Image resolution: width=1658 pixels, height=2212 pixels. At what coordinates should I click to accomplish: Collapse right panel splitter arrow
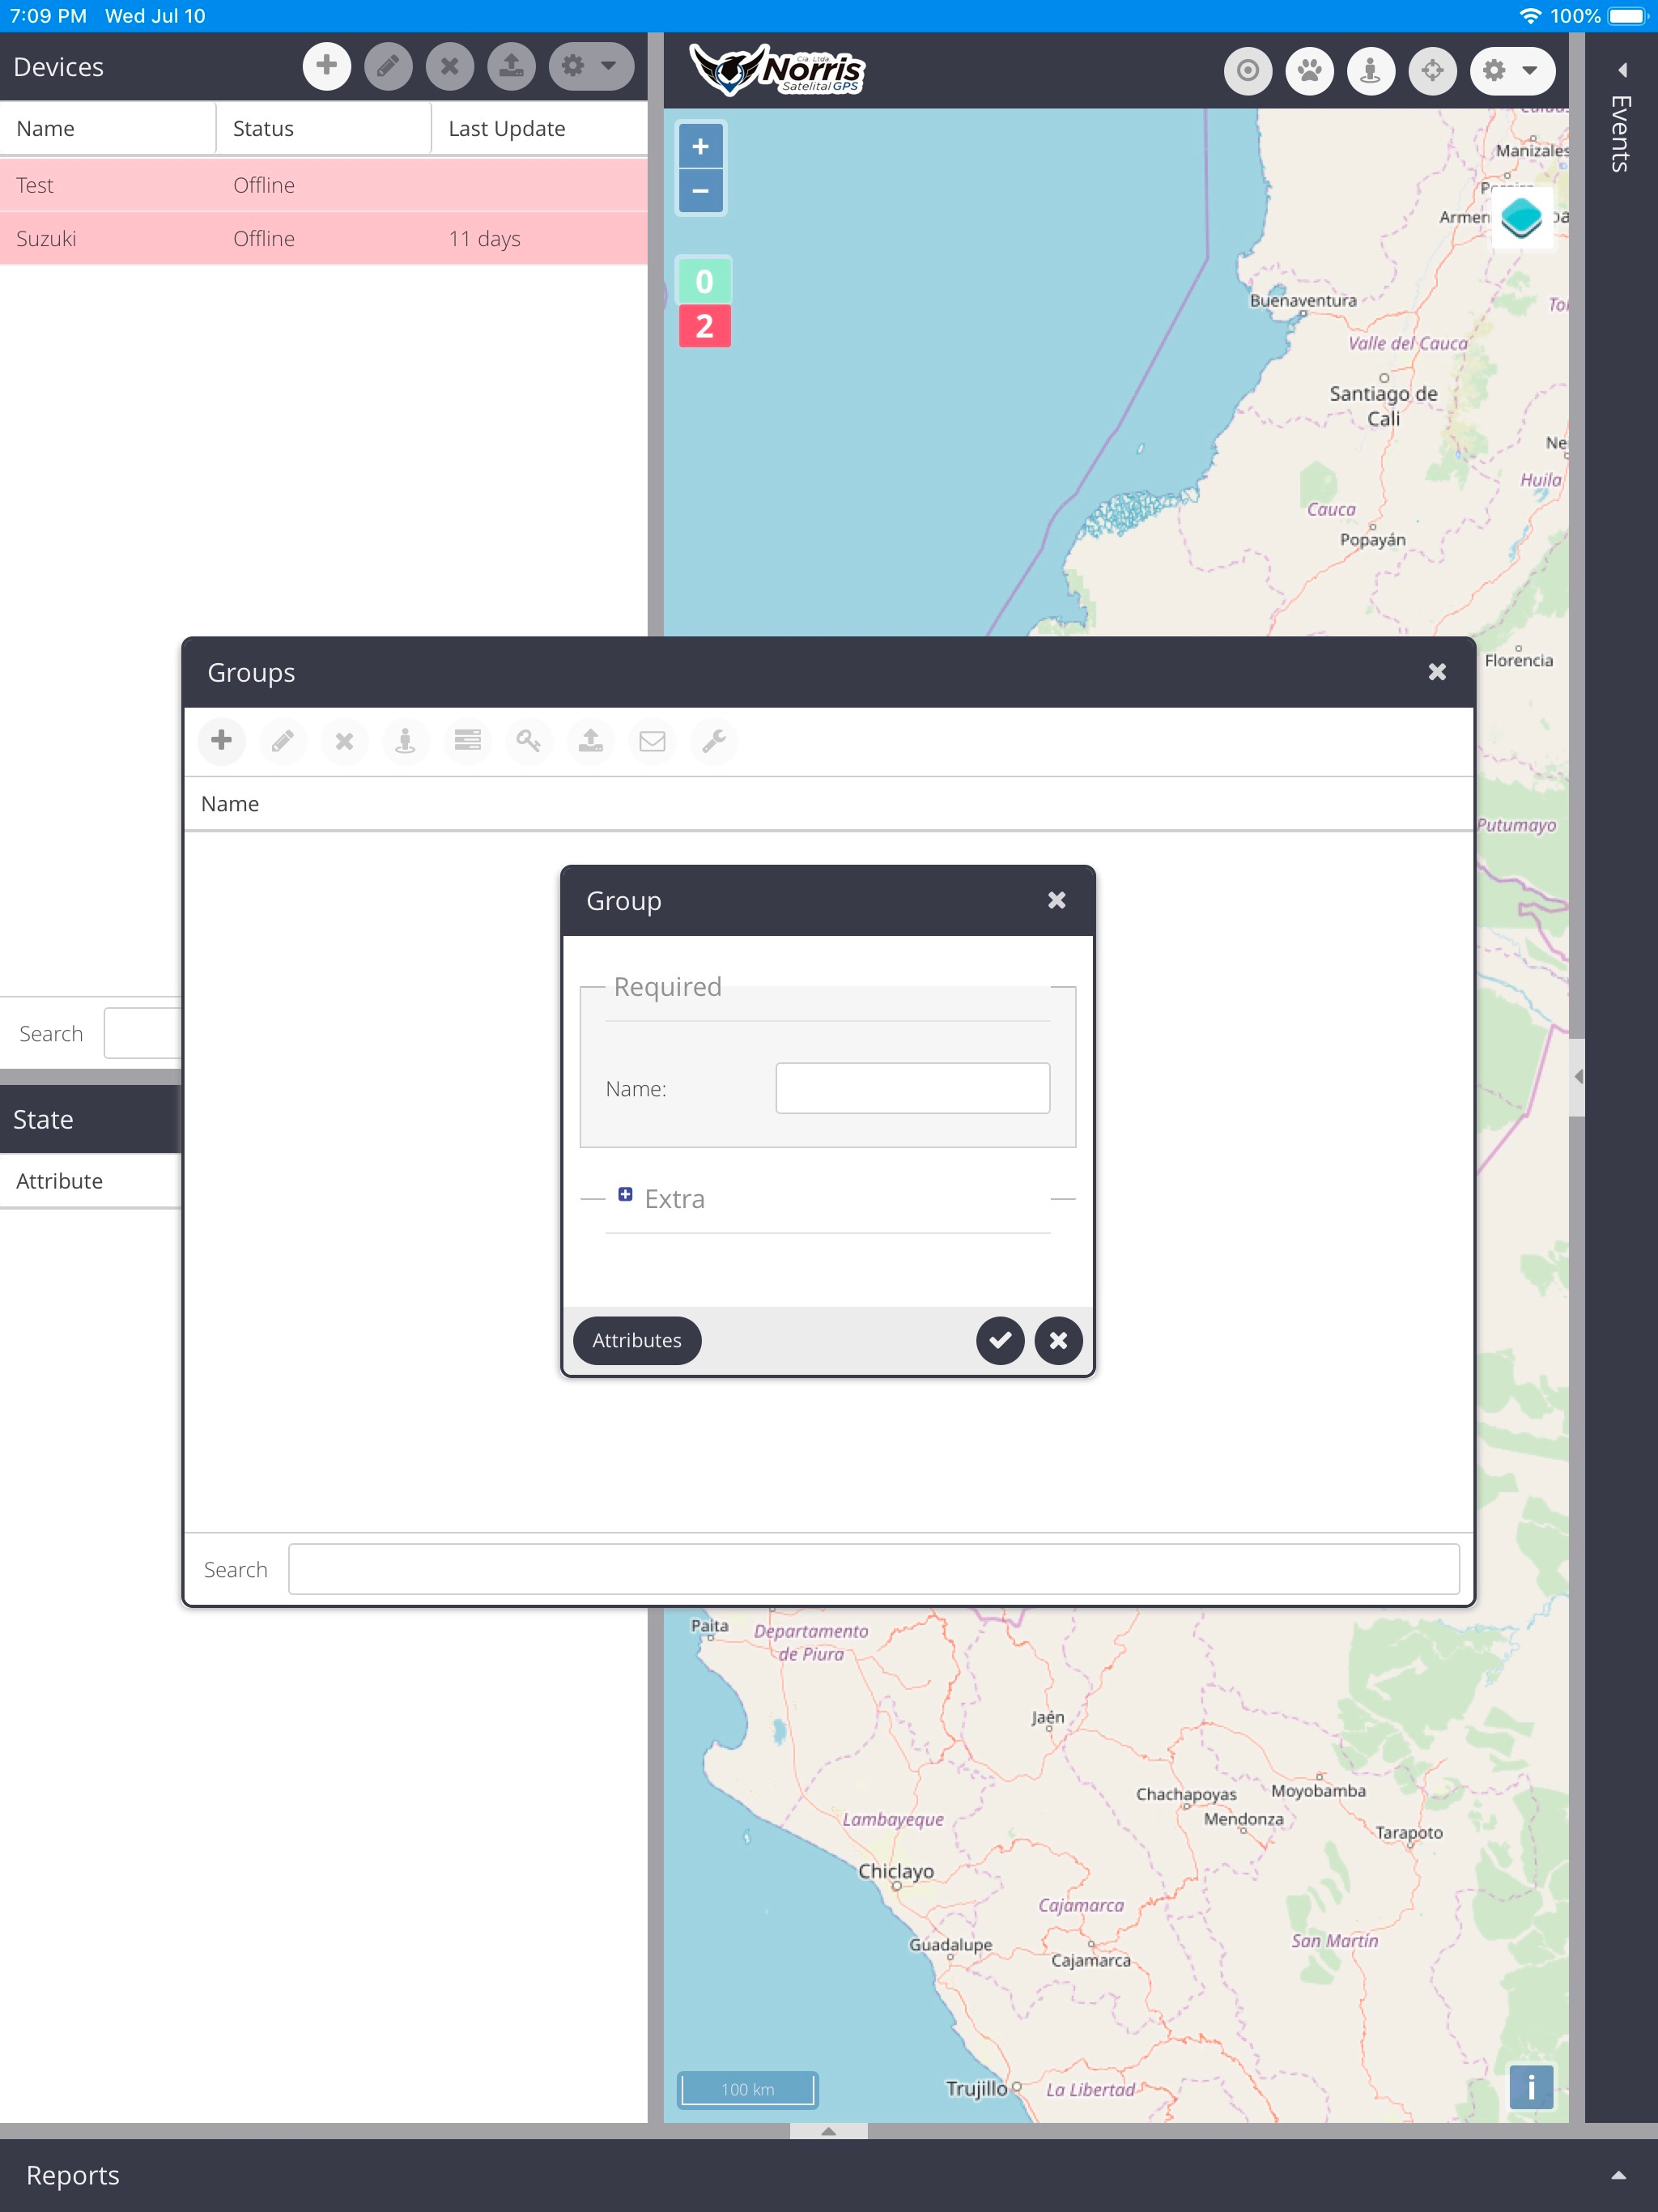click(x=1578, y=1077)
